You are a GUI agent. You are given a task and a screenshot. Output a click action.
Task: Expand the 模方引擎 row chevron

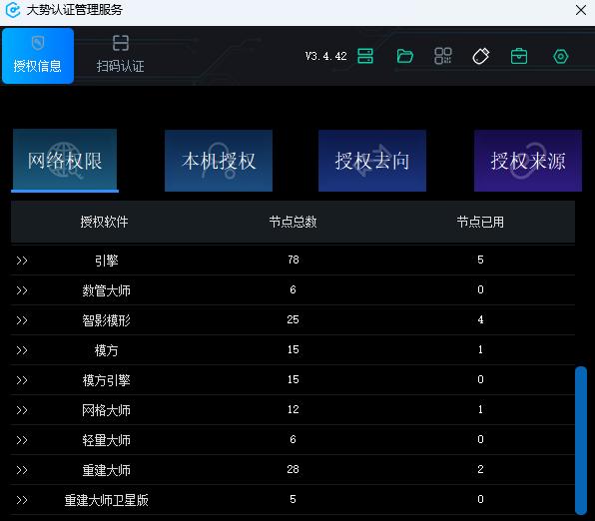point(22,380)
